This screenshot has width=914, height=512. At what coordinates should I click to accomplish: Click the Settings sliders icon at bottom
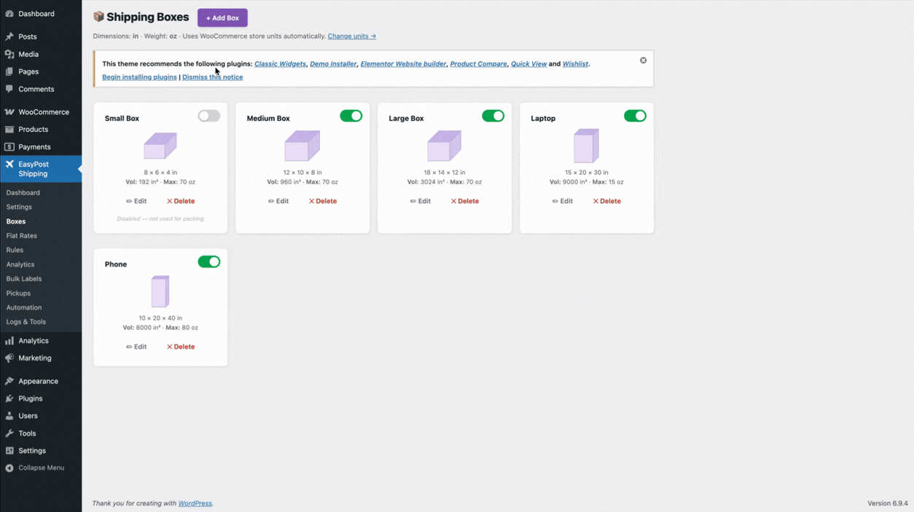9,451
